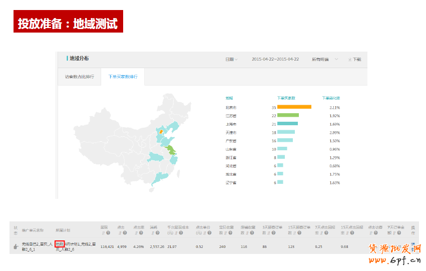426x271 pixels.
Task: Switch to 访客数占比排行 tab
Action: tap(79, 77)
